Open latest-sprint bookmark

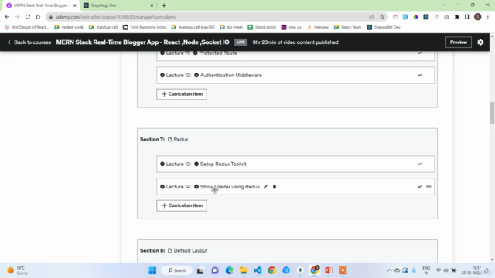point(262,27)
